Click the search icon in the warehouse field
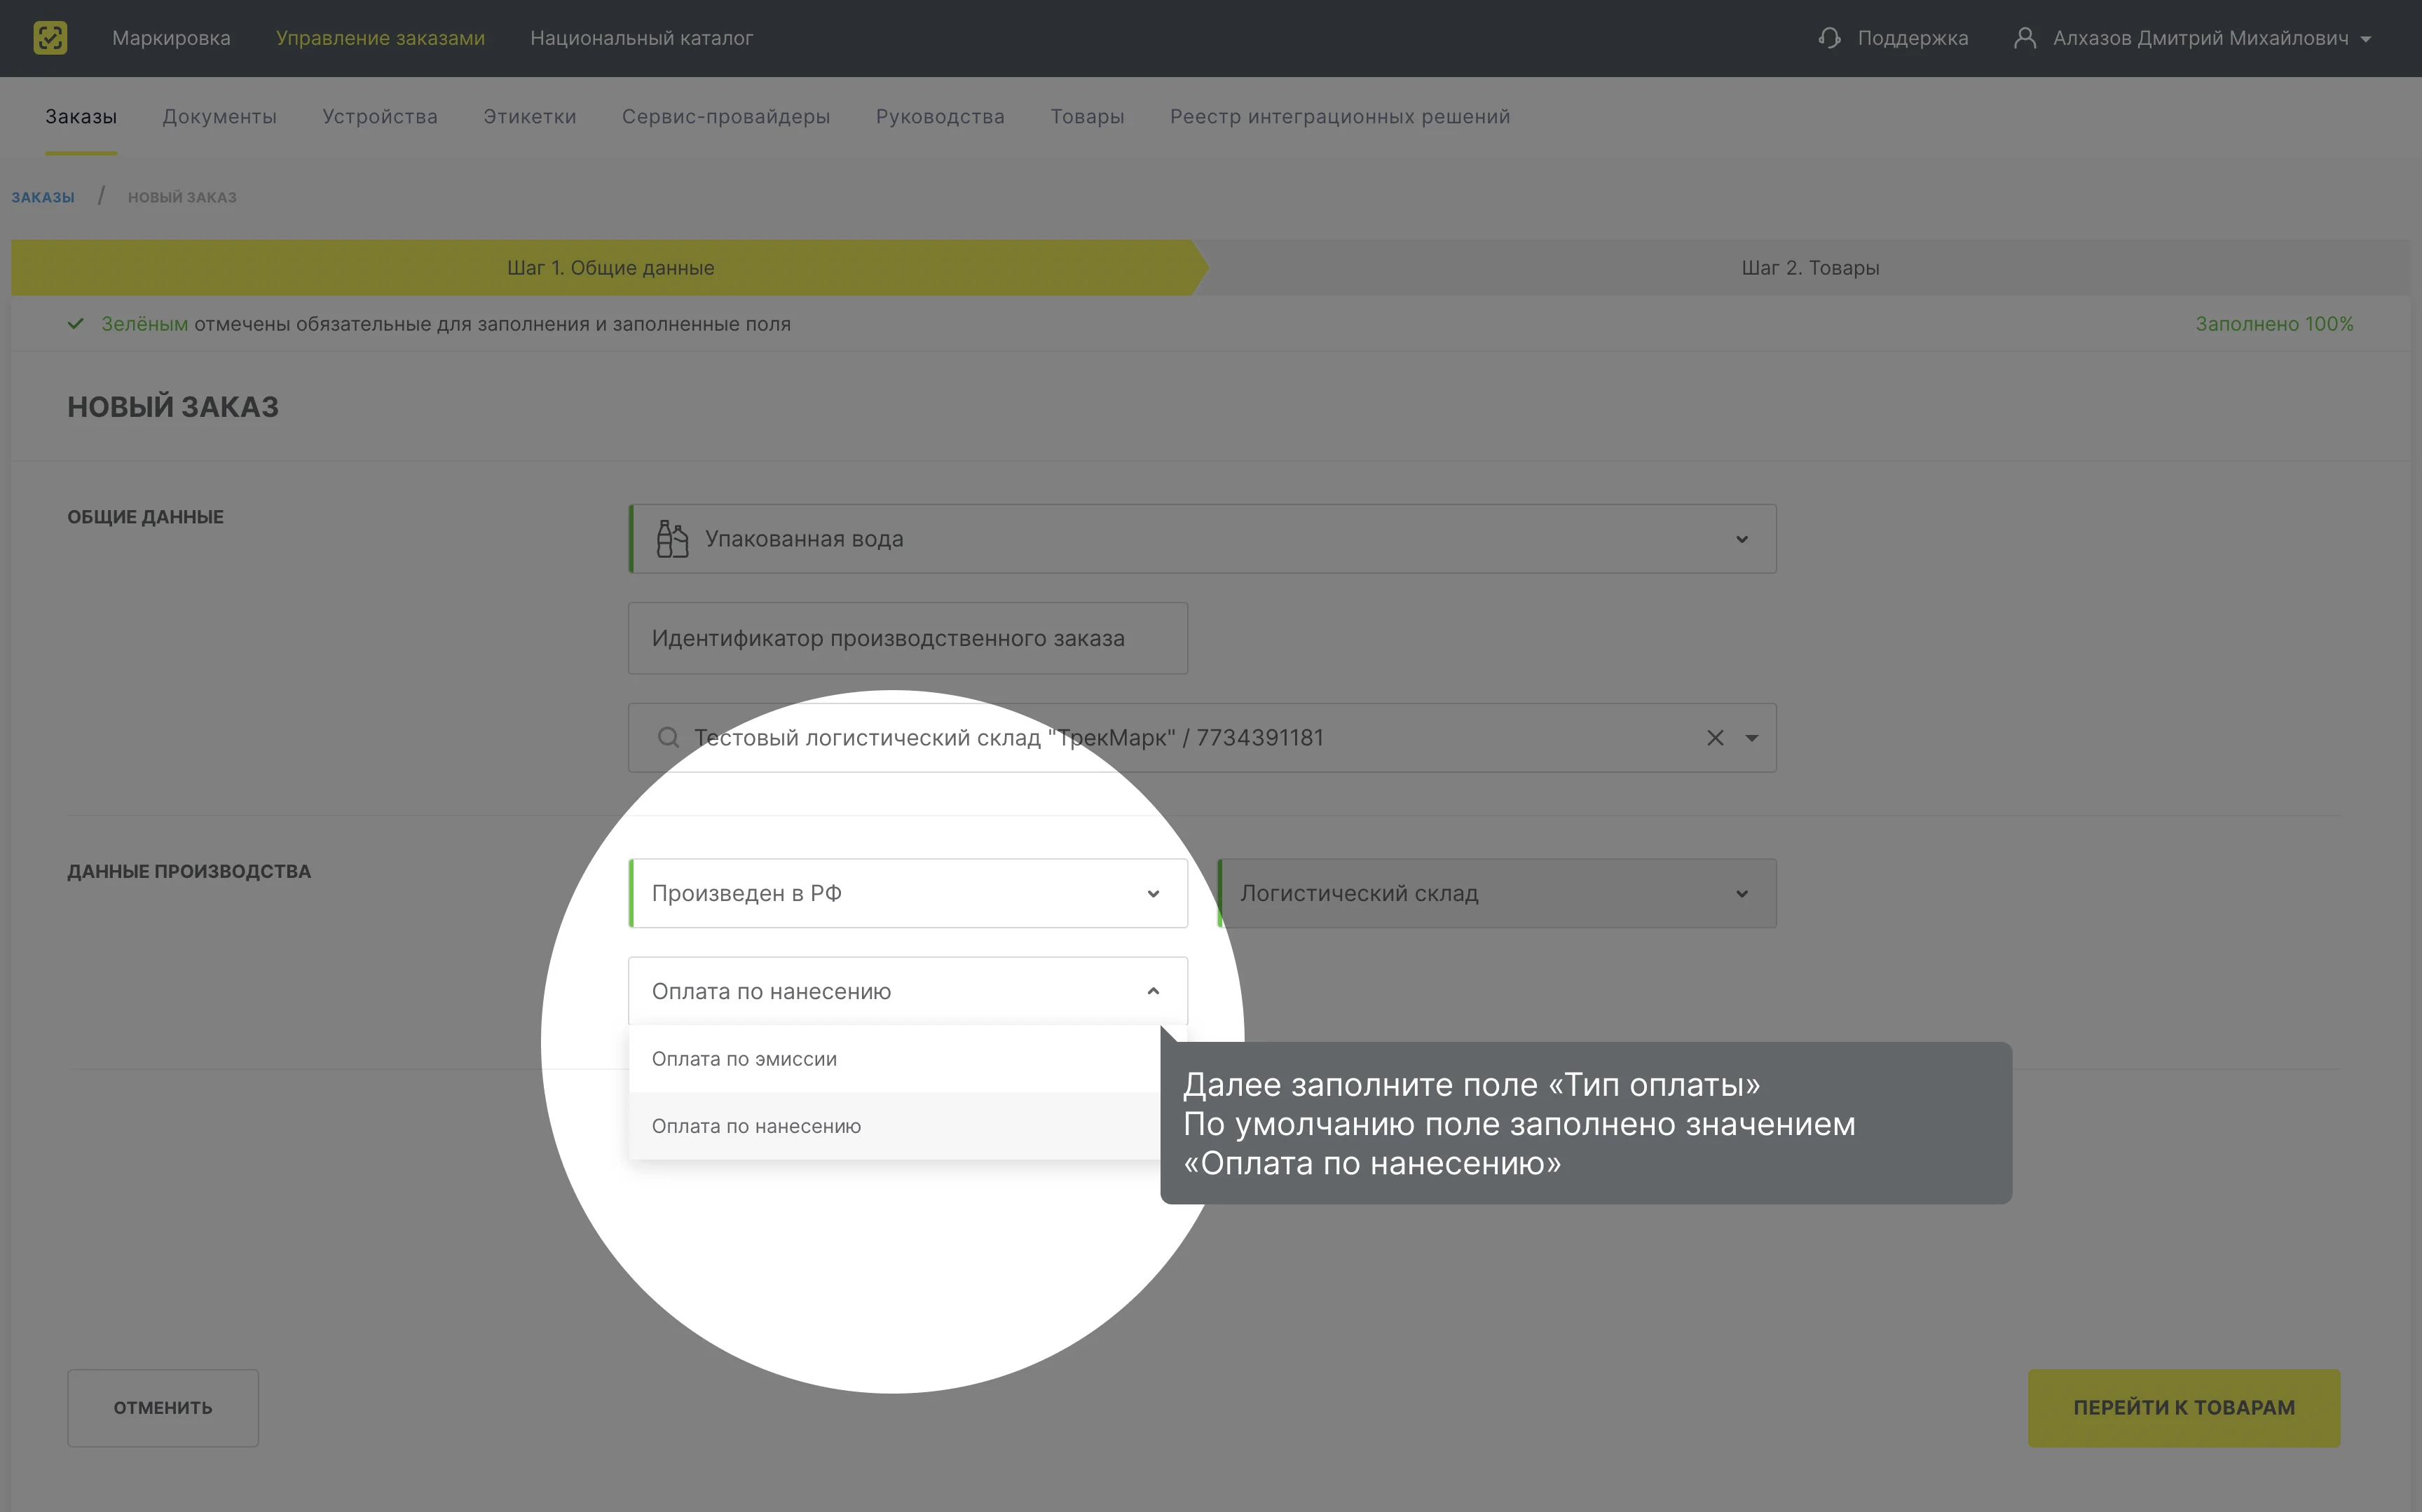This screenshot has width=2422, height=1512. pyautogui.click(x=668, y=738)
